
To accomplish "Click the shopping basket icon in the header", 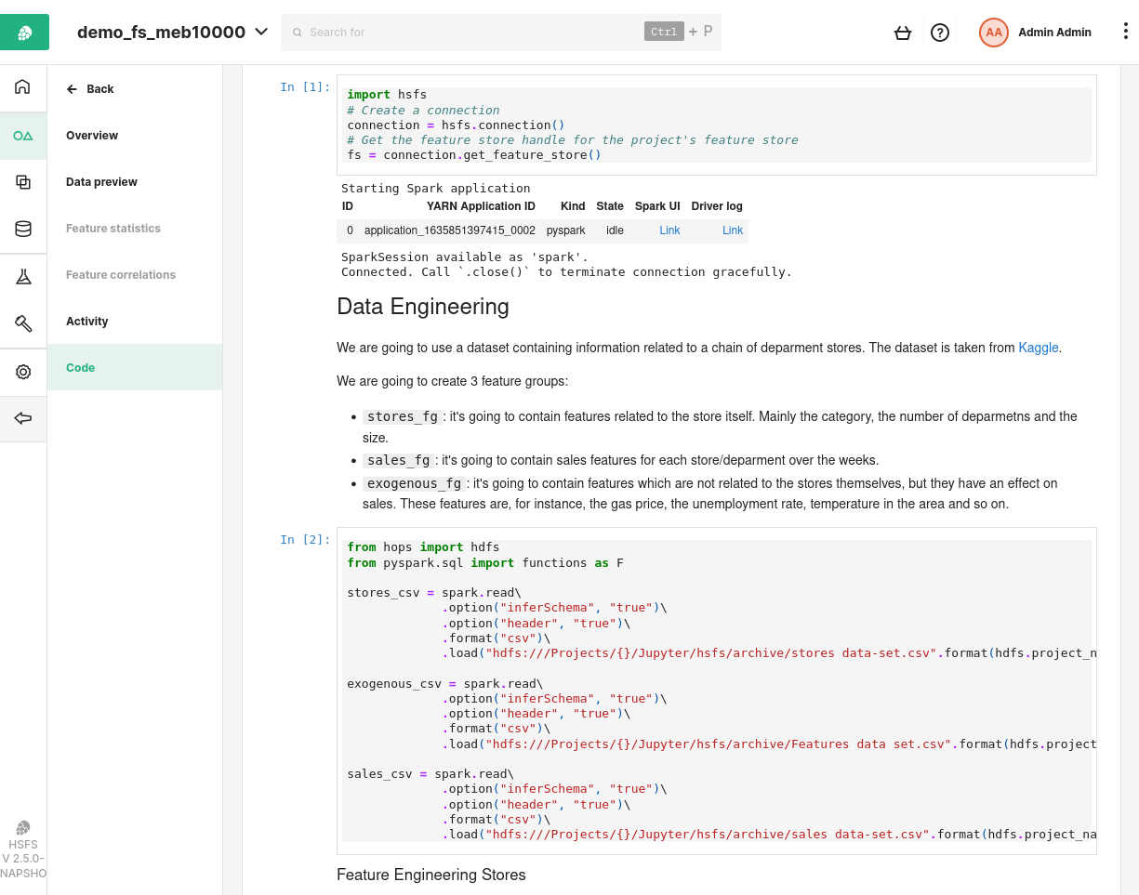I will (903, 32).
